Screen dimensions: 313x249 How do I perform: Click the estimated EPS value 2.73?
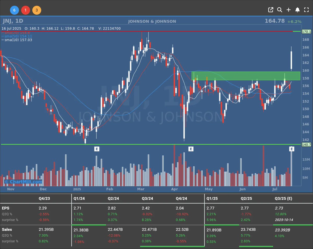[x=279, y=208]
